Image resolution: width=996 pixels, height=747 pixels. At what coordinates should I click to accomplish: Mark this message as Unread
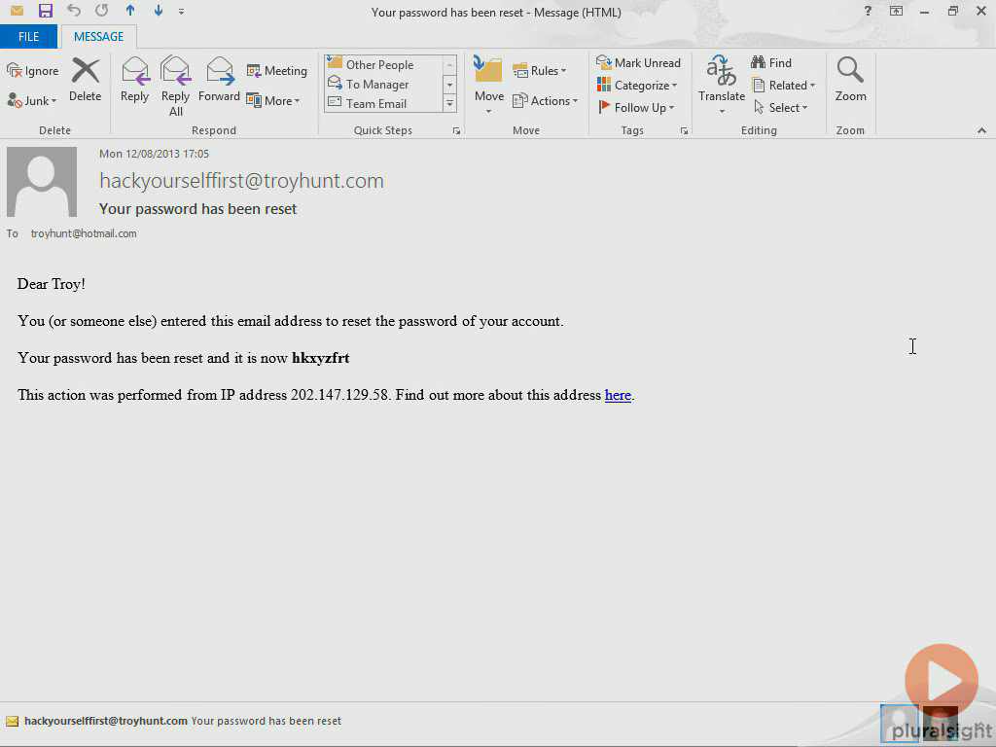638,63
